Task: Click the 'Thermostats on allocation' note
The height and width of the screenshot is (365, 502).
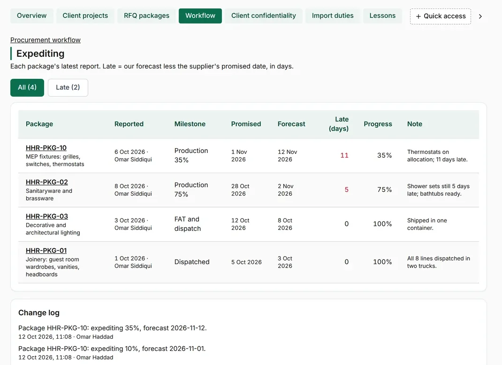Action: (437, 156)
